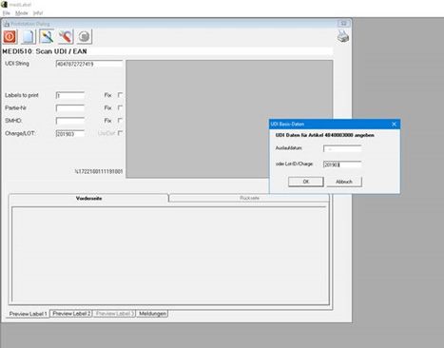Click into the UDI String field

89,64
